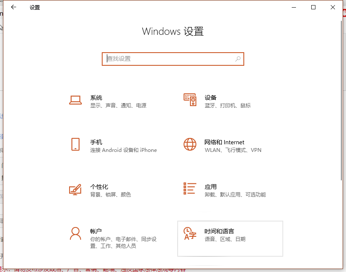346x272 pixels.
Task: Click the Windows 设置 page title
Action: tap(173, 31)
